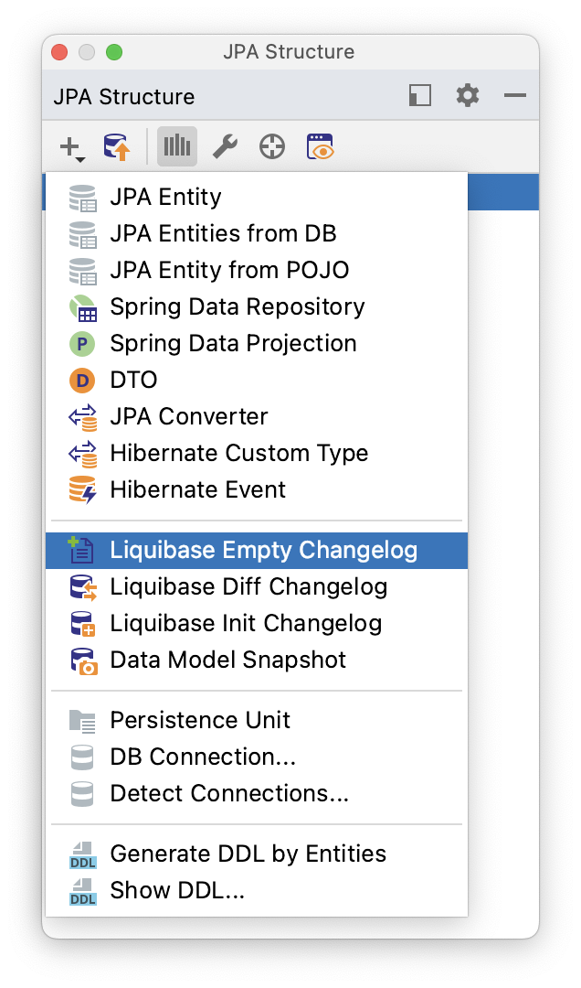Choose Persistence Unit entry
The width and height of the screenshot is (581, 988).
[257, 720]
